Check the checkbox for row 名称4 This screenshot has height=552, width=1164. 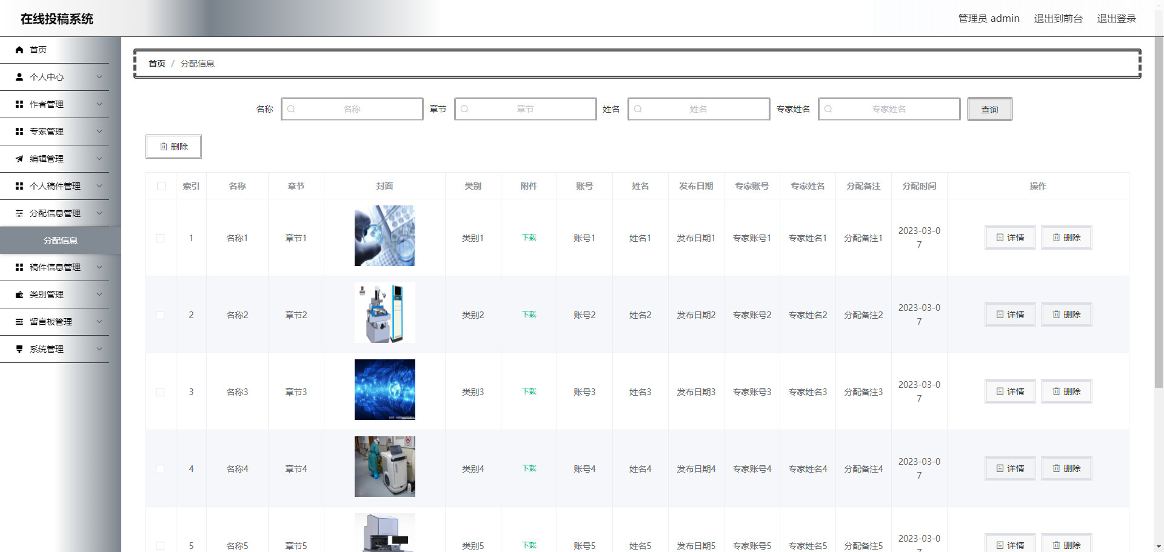160,469
